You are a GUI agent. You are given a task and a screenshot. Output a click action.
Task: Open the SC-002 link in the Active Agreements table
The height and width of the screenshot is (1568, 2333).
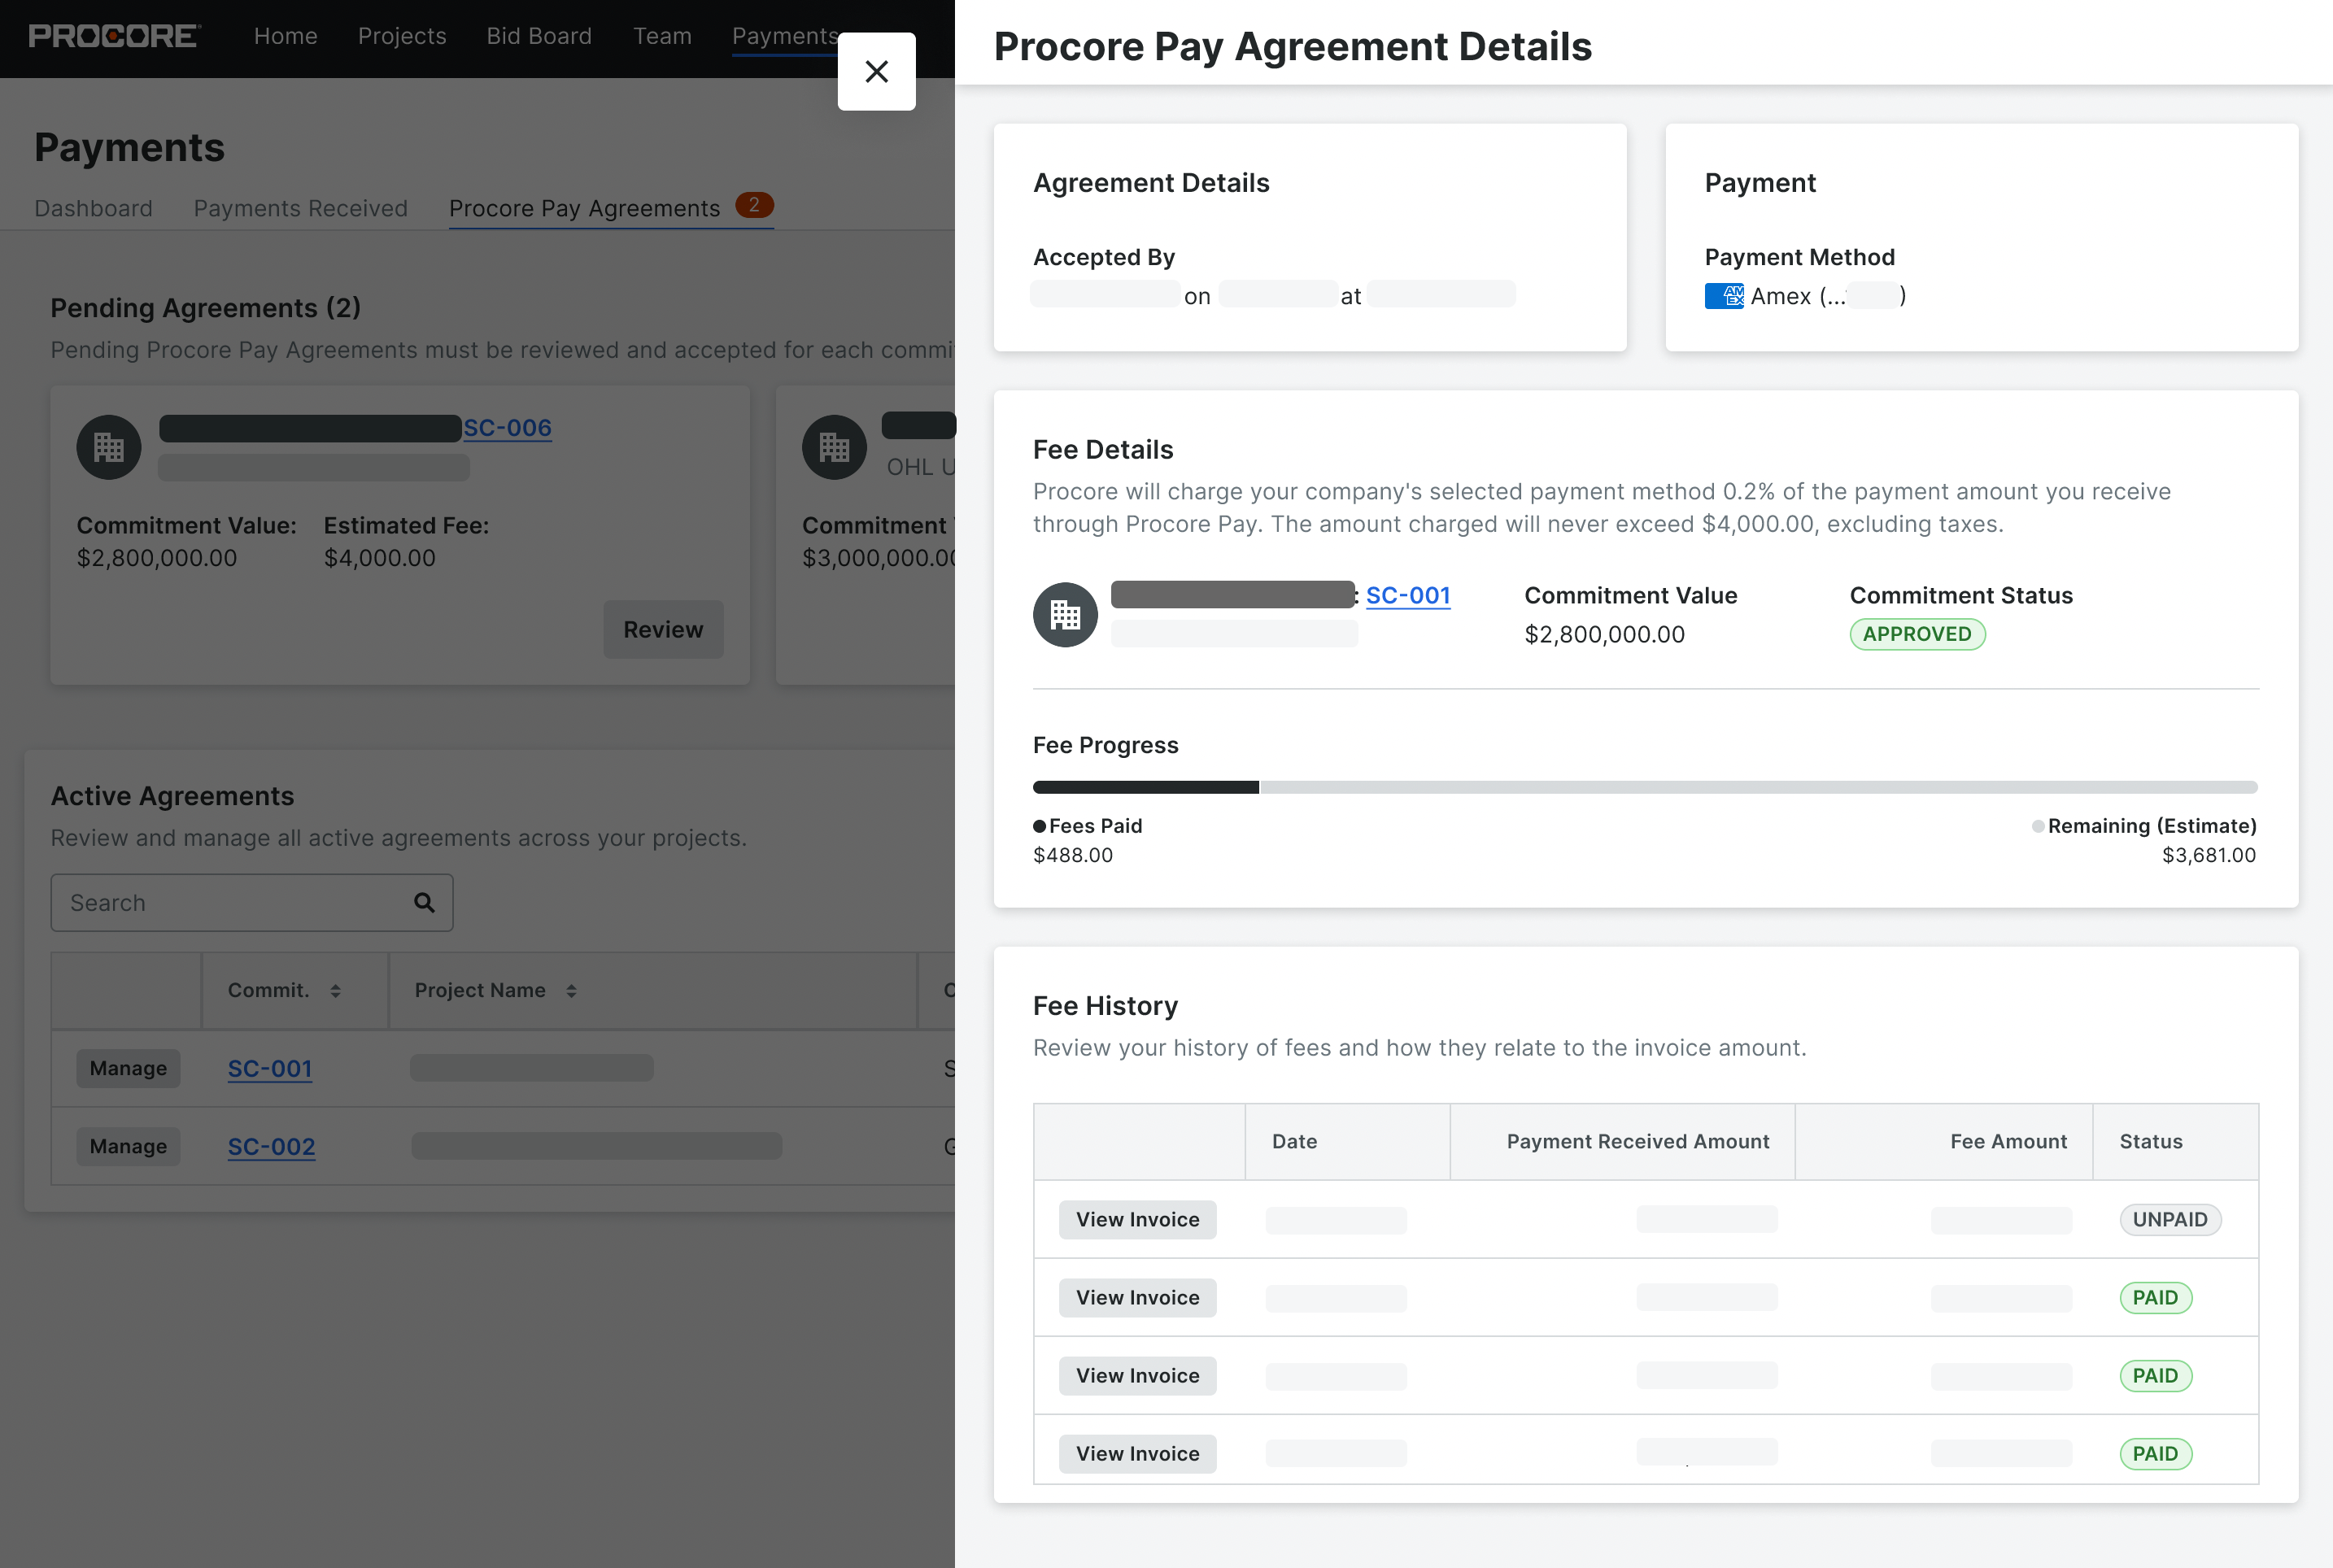point(271,1146)
